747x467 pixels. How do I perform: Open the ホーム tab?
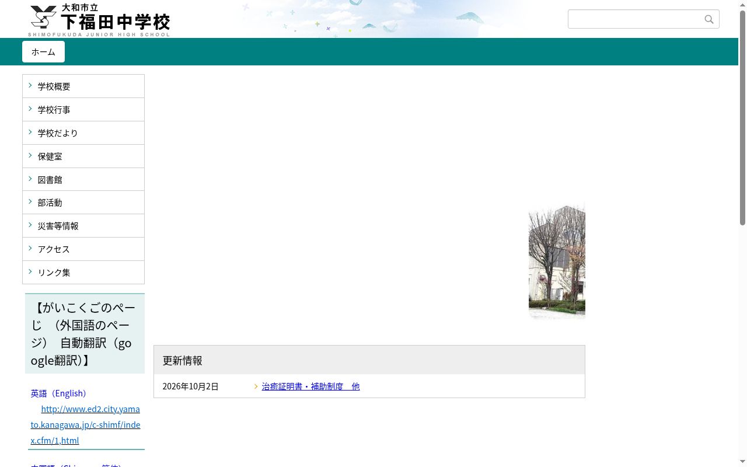pyautogui.click(x=43, y=52)
